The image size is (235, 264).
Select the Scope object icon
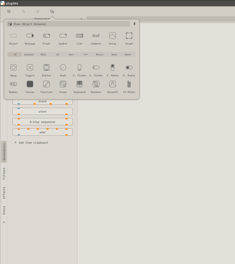63,84
